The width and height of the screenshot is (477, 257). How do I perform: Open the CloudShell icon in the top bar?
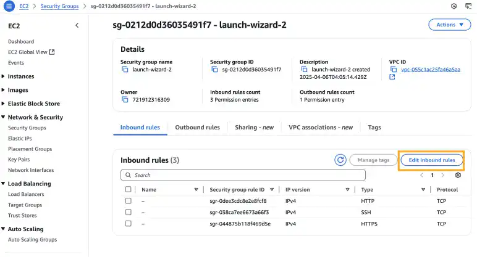point(468,6)
